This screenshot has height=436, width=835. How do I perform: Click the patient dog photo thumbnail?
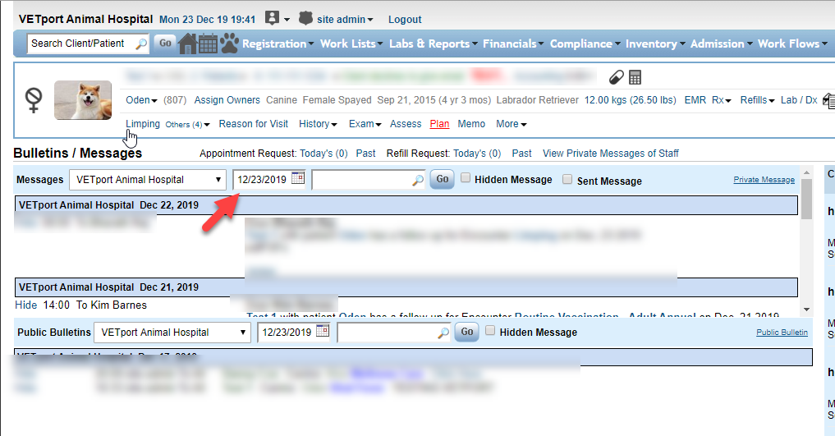click(83, 100)
